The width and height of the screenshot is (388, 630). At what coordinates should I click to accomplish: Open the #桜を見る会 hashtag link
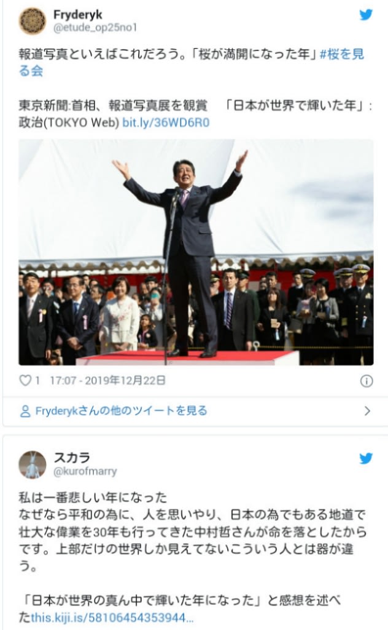pyautogui.click(x=191, y=62)
